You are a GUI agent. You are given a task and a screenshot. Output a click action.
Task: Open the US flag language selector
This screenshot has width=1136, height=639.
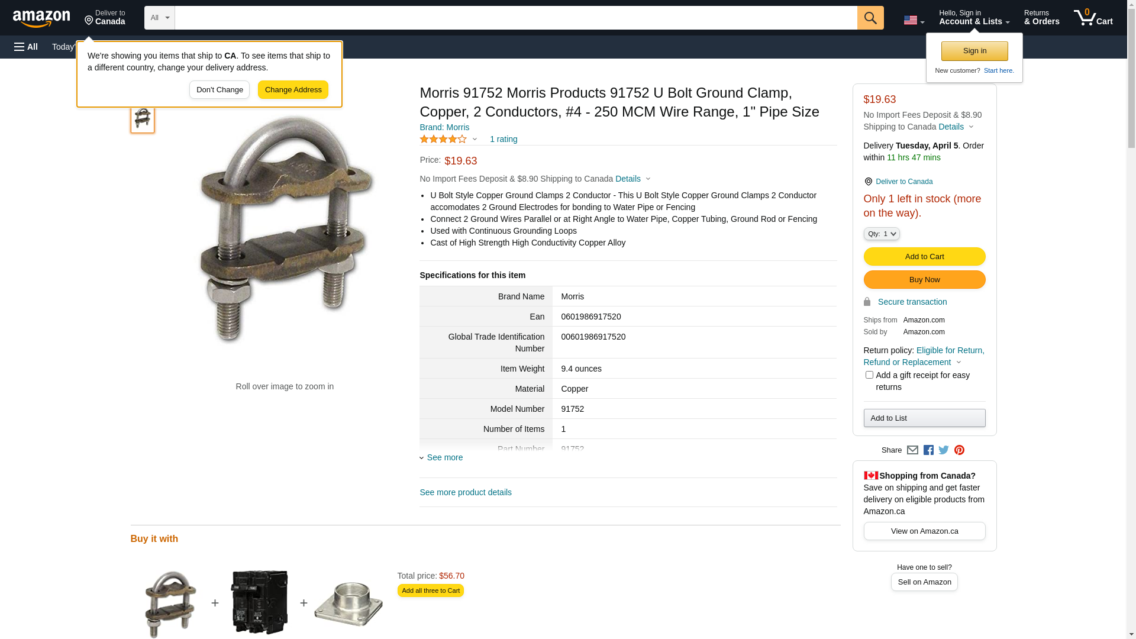click(914, 20)
